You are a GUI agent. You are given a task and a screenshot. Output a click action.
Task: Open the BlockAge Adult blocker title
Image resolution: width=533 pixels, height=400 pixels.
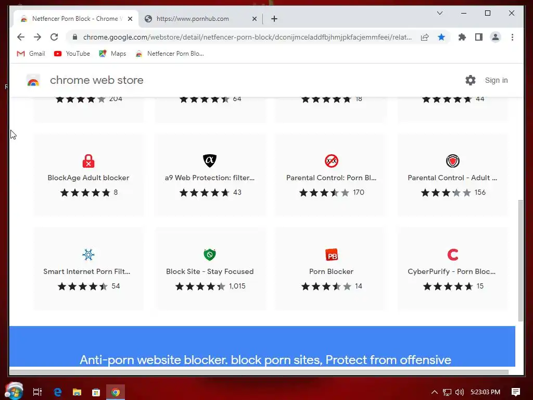pyautogui.click(x=88, y=178)
